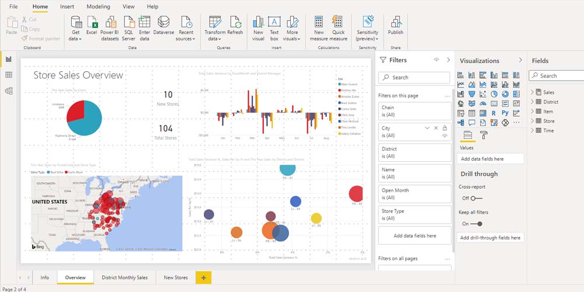Turn off Keep all filters switch
The height and width of the screenshot is (292, 584).
coord(477,224)
